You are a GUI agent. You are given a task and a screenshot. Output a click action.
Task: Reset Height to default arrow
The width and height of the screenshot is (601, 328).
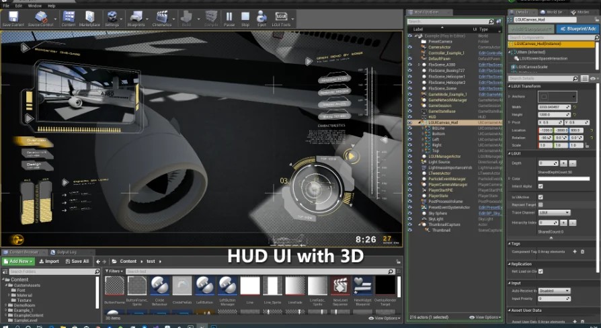(x=575, y=114)
